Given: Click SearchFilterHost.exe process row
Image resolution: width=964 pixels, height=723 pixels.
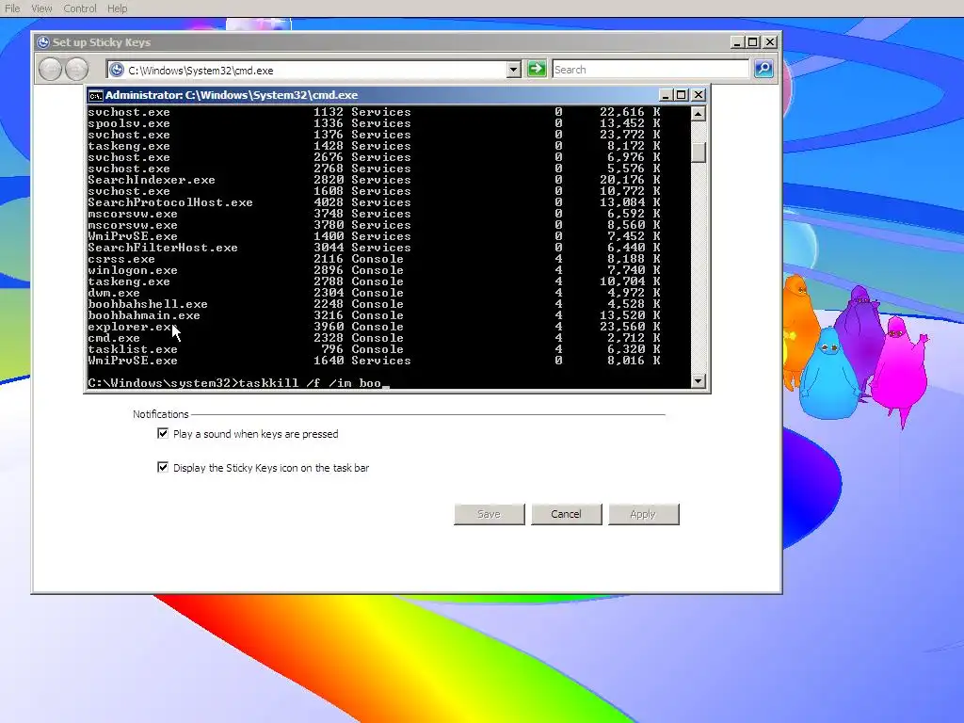Looking at the screenshot, I should (x=375, y=248).
